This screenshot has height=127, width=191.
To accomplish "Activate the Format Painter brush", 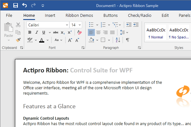I will [18, 40].
